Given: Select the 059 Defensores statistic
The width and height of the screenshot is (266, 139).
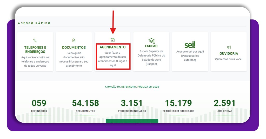Looking at the screenshot, I should pos(39,103).
